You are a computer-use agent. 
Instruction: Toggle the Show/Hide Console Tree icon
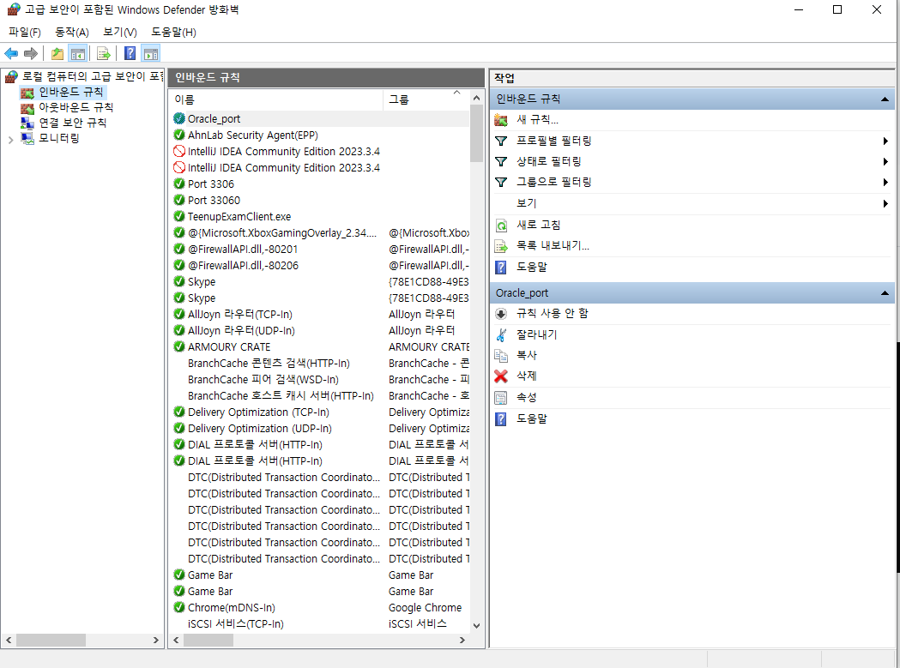point(77,54)
